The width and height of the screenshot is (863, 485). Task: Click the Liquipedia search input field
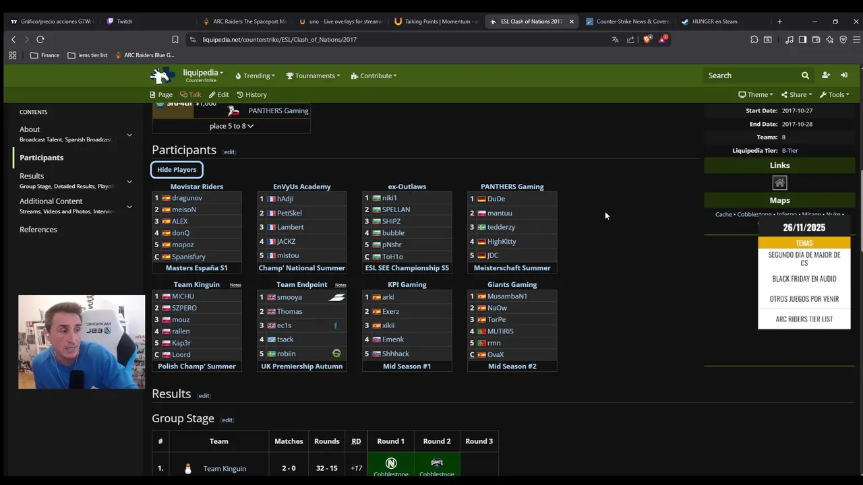coord(750,75)
